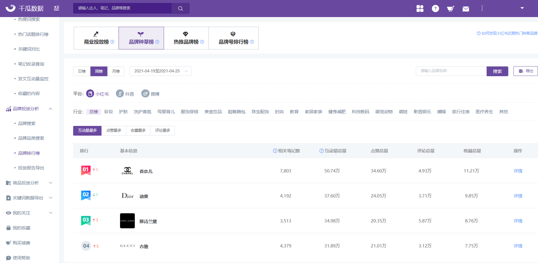
Task: Focus the 请输入品牌名称 input field
Action: point(451,71)
